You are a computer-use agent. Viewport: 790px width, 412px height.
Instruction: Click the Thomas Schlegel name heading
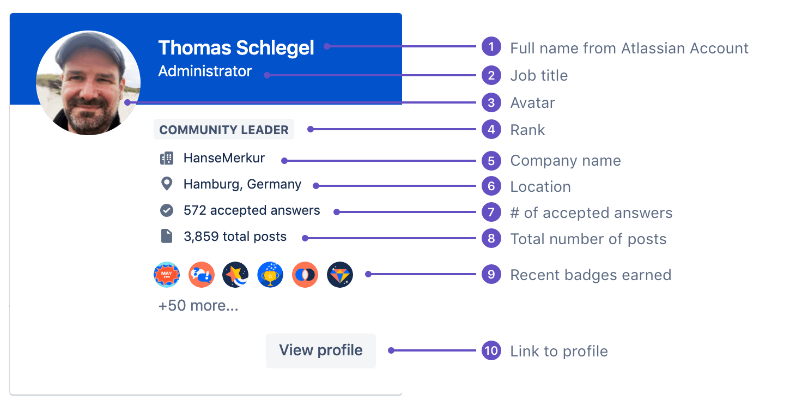click(x=236, y=48)
